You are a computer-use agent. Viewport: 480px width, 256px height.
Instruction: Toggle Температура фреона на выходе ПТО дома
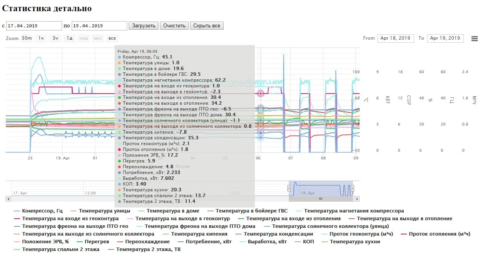[196, 226]
